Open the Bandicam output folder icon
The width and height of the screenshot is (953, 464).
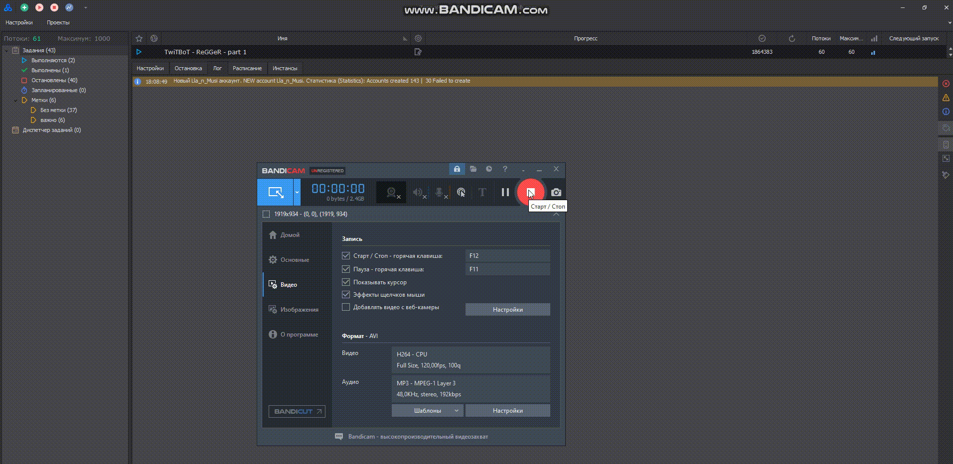473,169
